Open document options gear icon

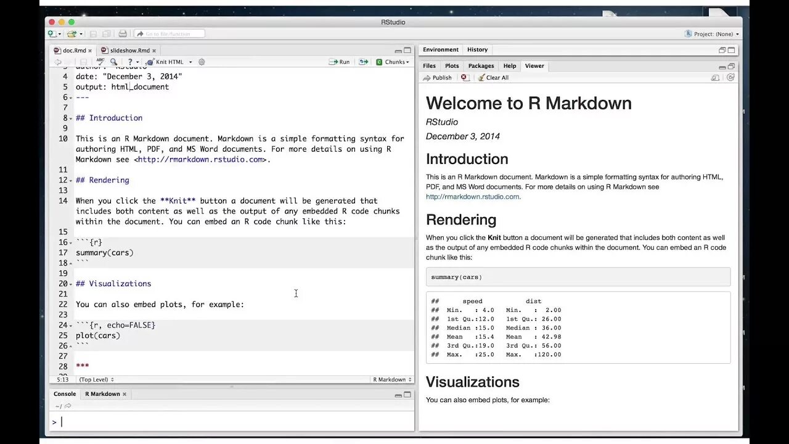[202, 62]
